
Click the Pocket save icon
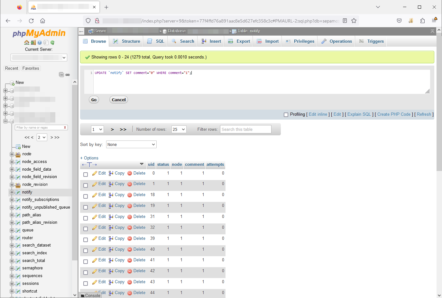(x=399, y=21)
